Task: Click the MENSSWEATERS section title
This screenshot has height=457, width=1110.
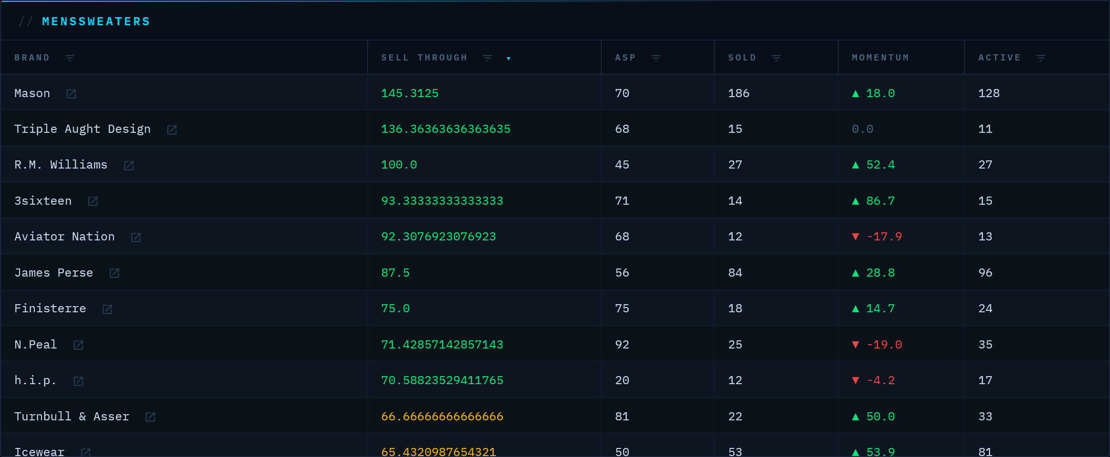Action: [x=96, y=21]
